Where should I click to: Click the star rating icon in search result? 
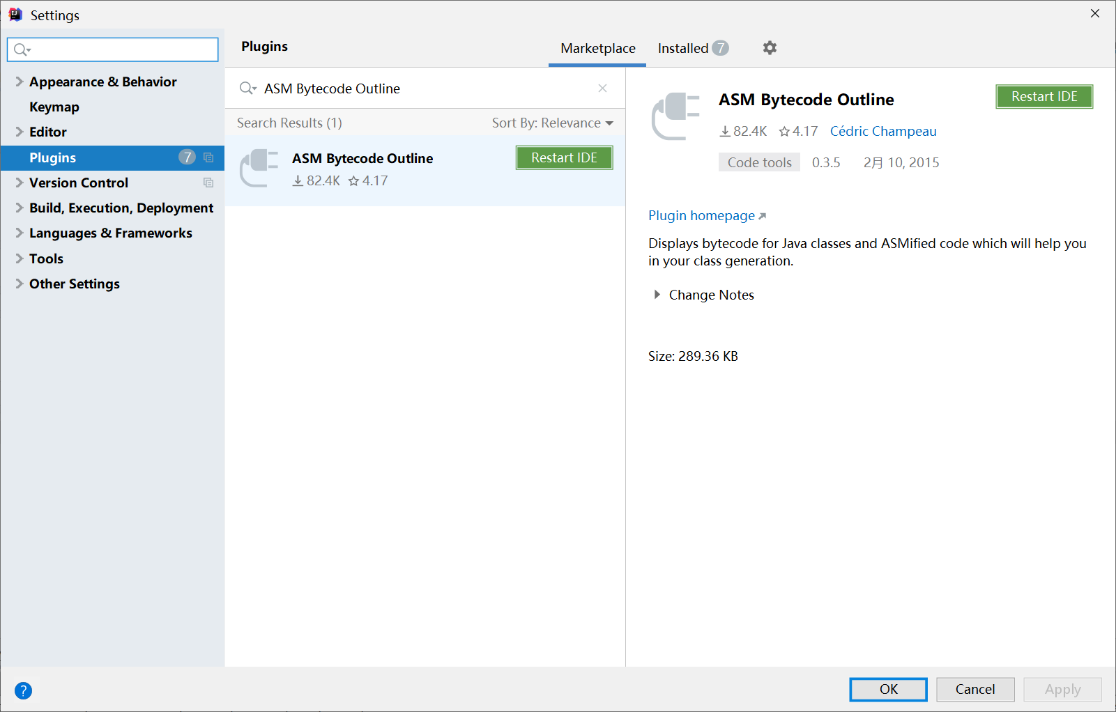[x=353, y=181]
